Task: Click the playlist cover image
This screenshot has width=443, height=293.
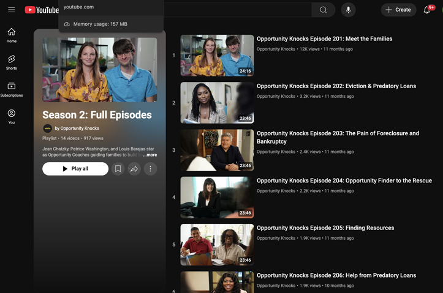Action: [99, 70]
